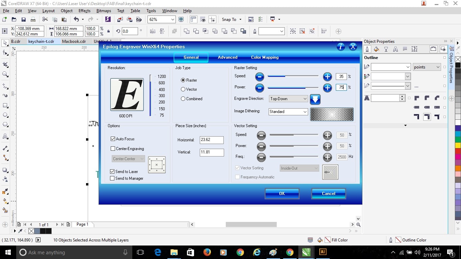Screen dimensions: 461x259
Task: Open the Image Dithering Standard dropdown
Action: point(288,112)
